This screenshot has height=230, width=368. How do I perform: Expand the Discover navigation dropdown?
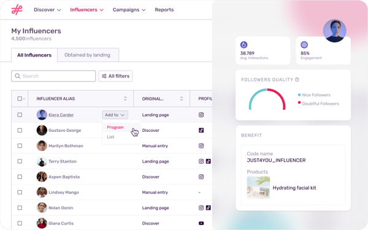[47, 10]
